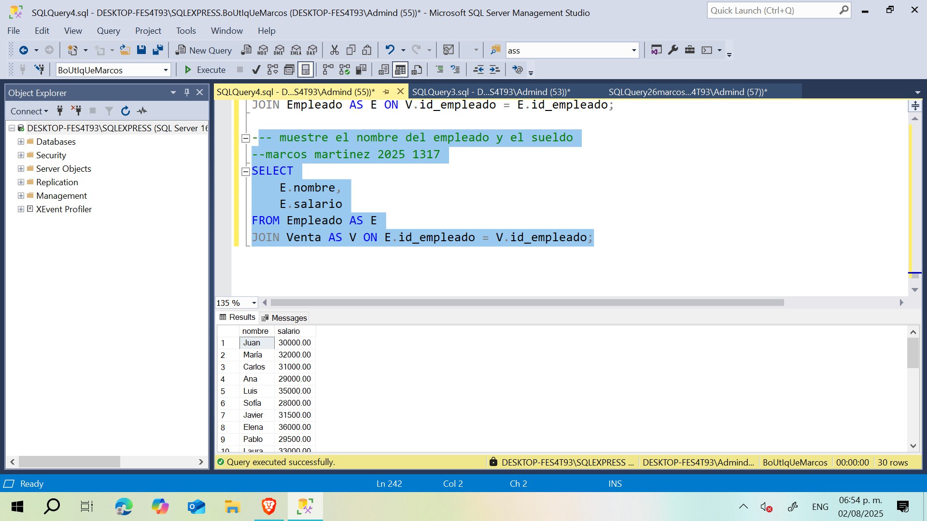Viewport: 927px width, 521px height.
Task: Expand the Databases tree node
Action: click(21, 142)
